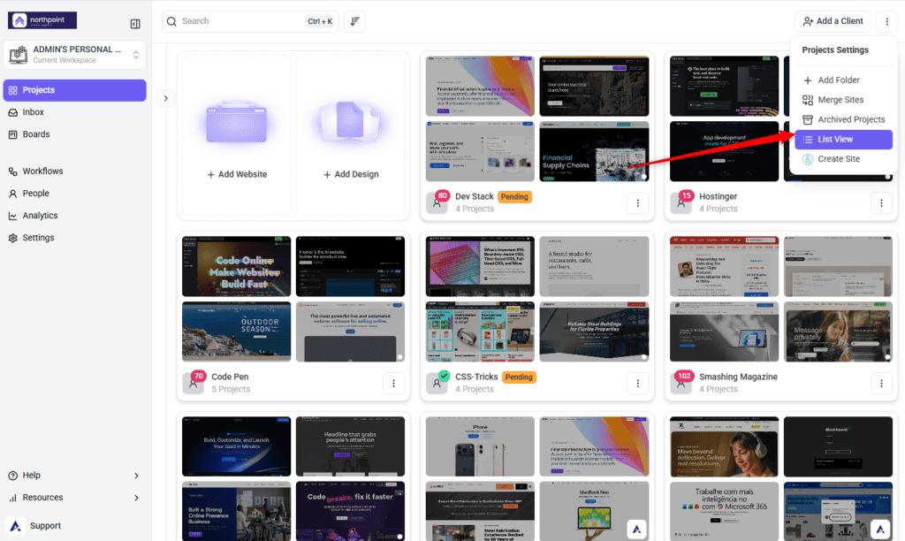Switch to List View
This screenshot has width=905, height=541.
pyautogui.click(x=843, y=139)
